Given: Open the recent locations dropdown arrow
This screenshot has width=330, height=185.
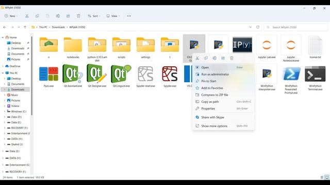Looking at the screenshot, I should pyautogui.click(x=19, y=27).
